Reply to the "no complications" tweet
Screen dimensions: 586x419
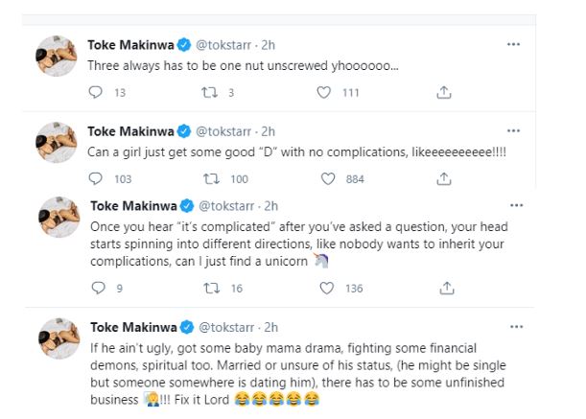coord(95,178)
